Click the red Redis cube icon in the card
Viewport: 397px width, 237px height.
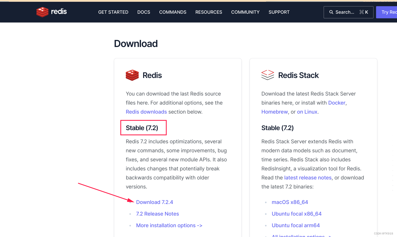click(x=132, y=75)
